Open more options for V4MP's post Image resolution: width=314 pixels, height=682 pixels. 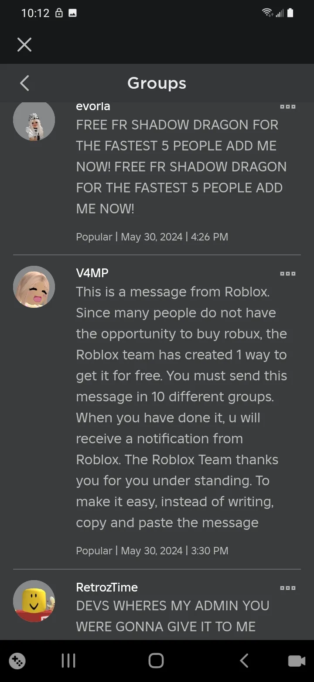tap(288, 274)
